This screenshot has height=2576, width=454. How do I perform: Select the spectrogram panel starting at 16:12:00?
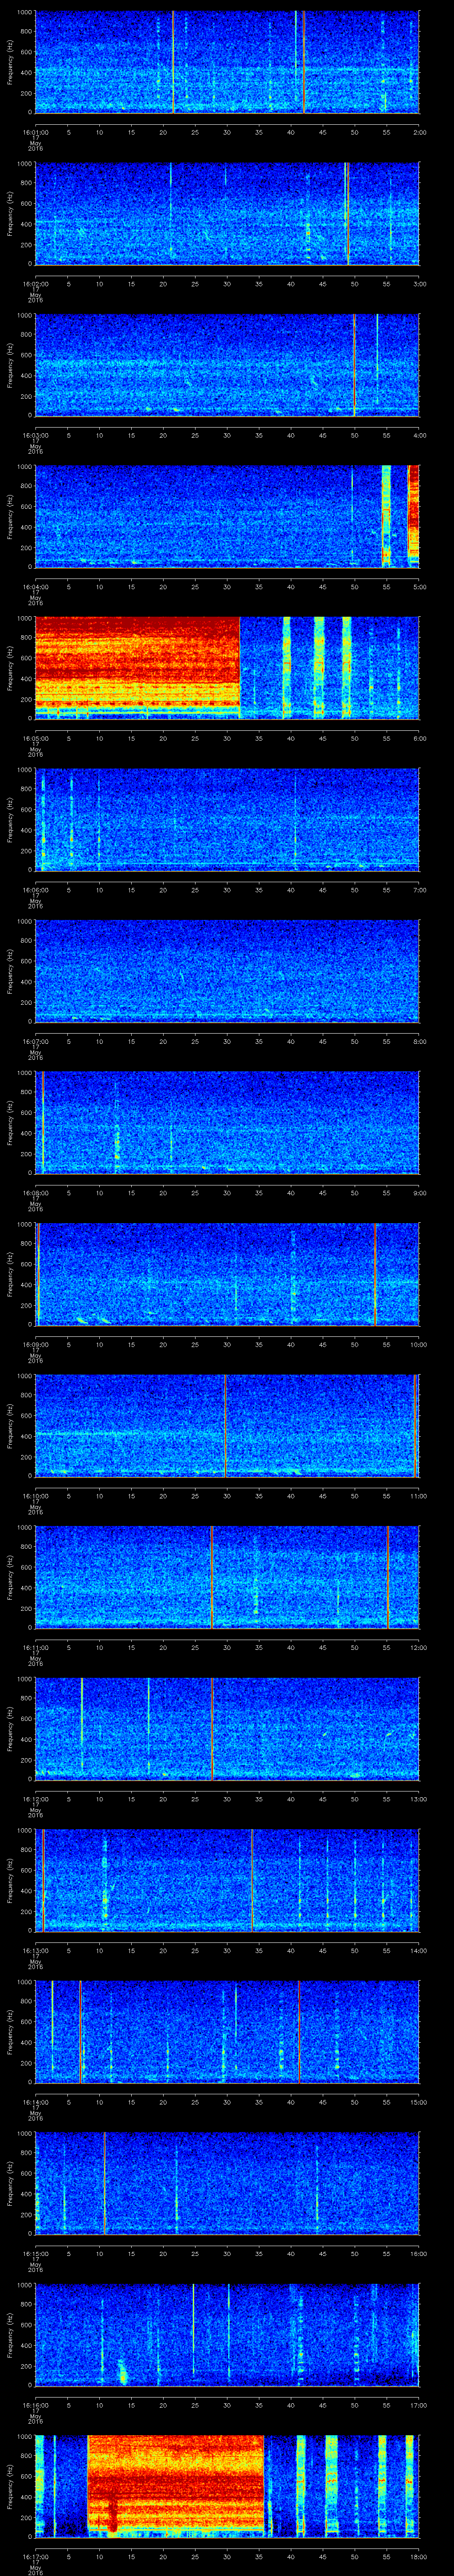coord(227,1728)
